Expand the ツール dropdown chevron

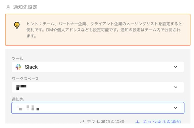coord(176,67)
